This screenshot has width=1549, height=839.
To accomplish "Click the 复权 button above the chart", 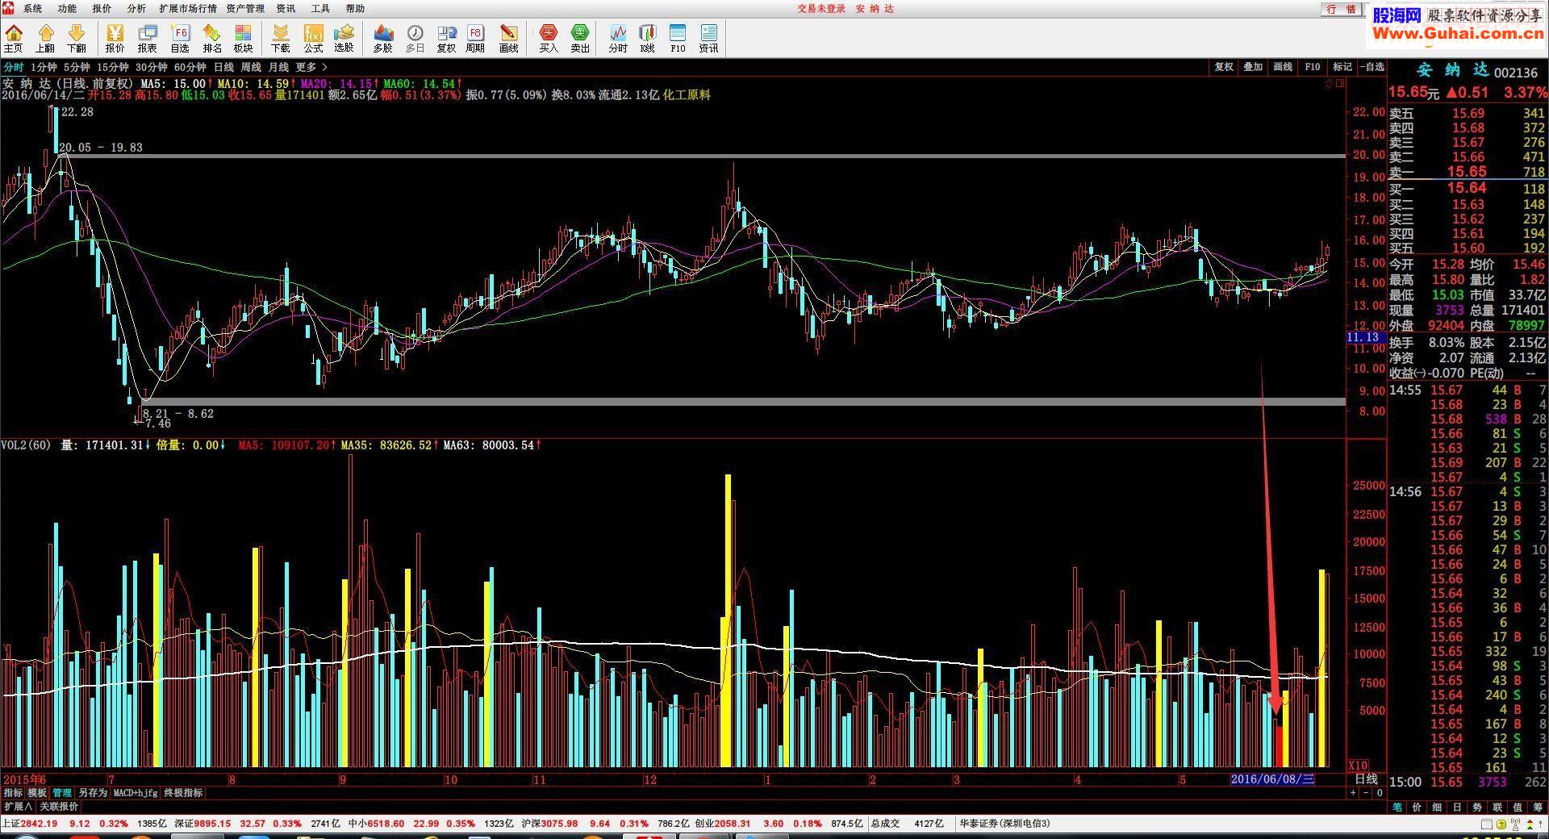I will (x=1224, y=67).
